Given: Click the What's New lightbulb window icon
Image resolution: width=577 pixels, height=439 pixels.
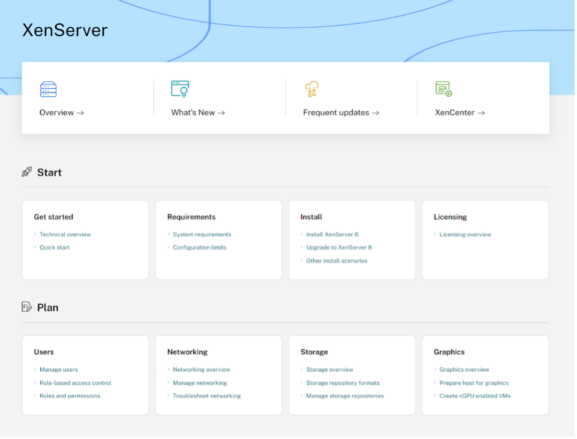Looking at the screenshot, I should 180,89.
